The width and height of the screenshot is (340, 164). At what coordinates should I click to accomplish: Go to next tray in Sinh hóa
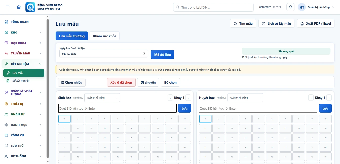tap(188, 98)
